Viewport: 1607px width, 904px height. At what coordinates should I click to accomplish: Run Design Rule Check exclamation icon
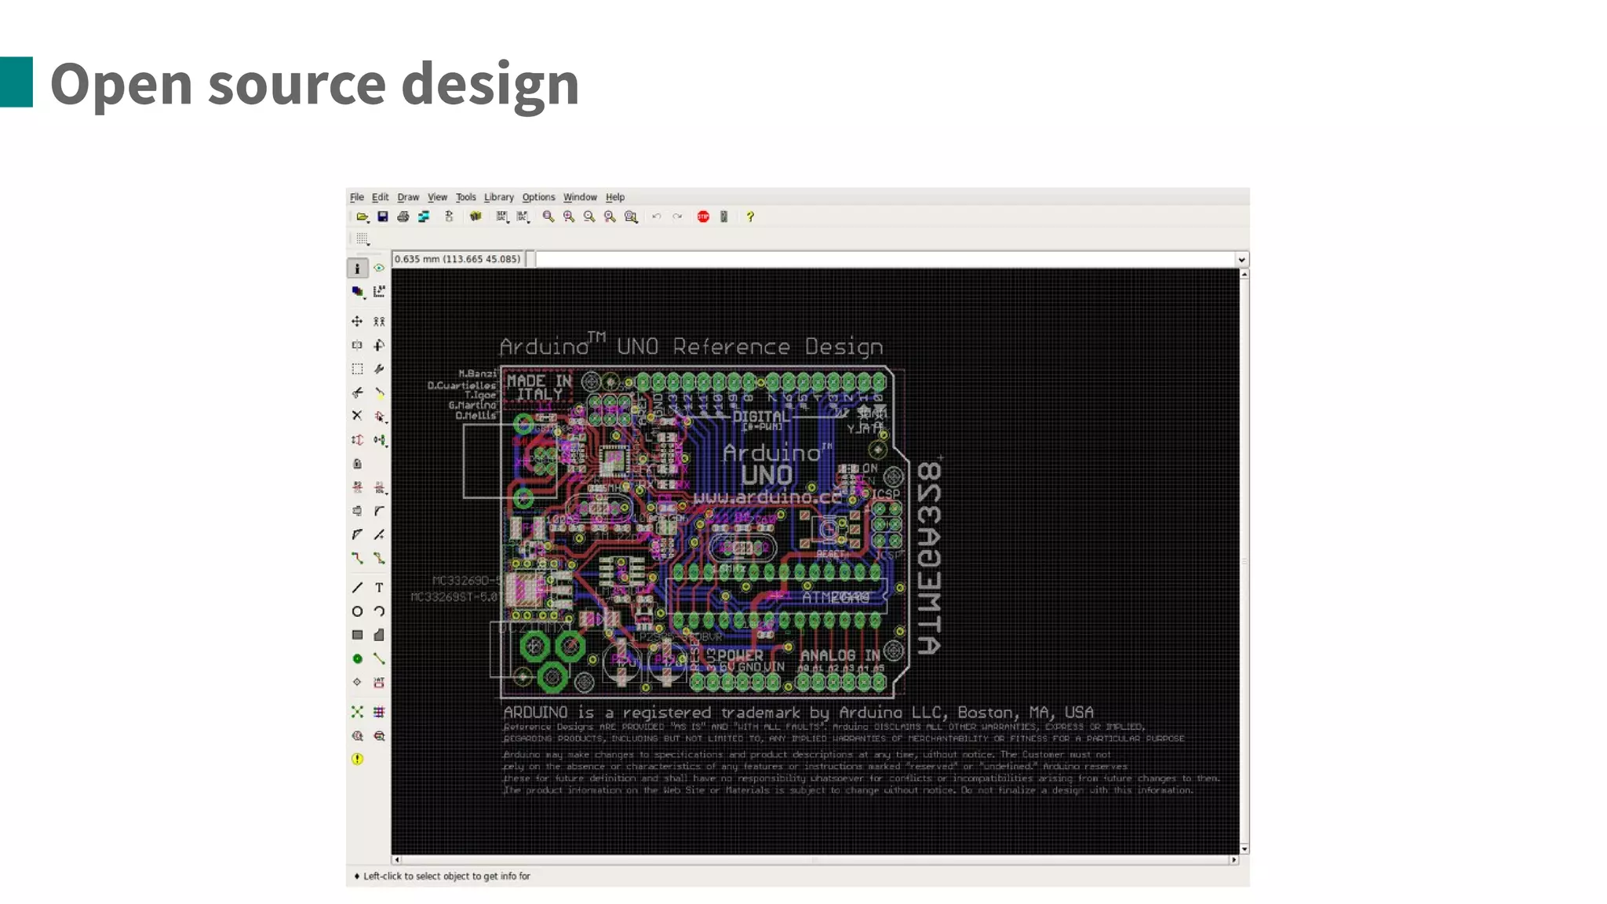[357, 759]
